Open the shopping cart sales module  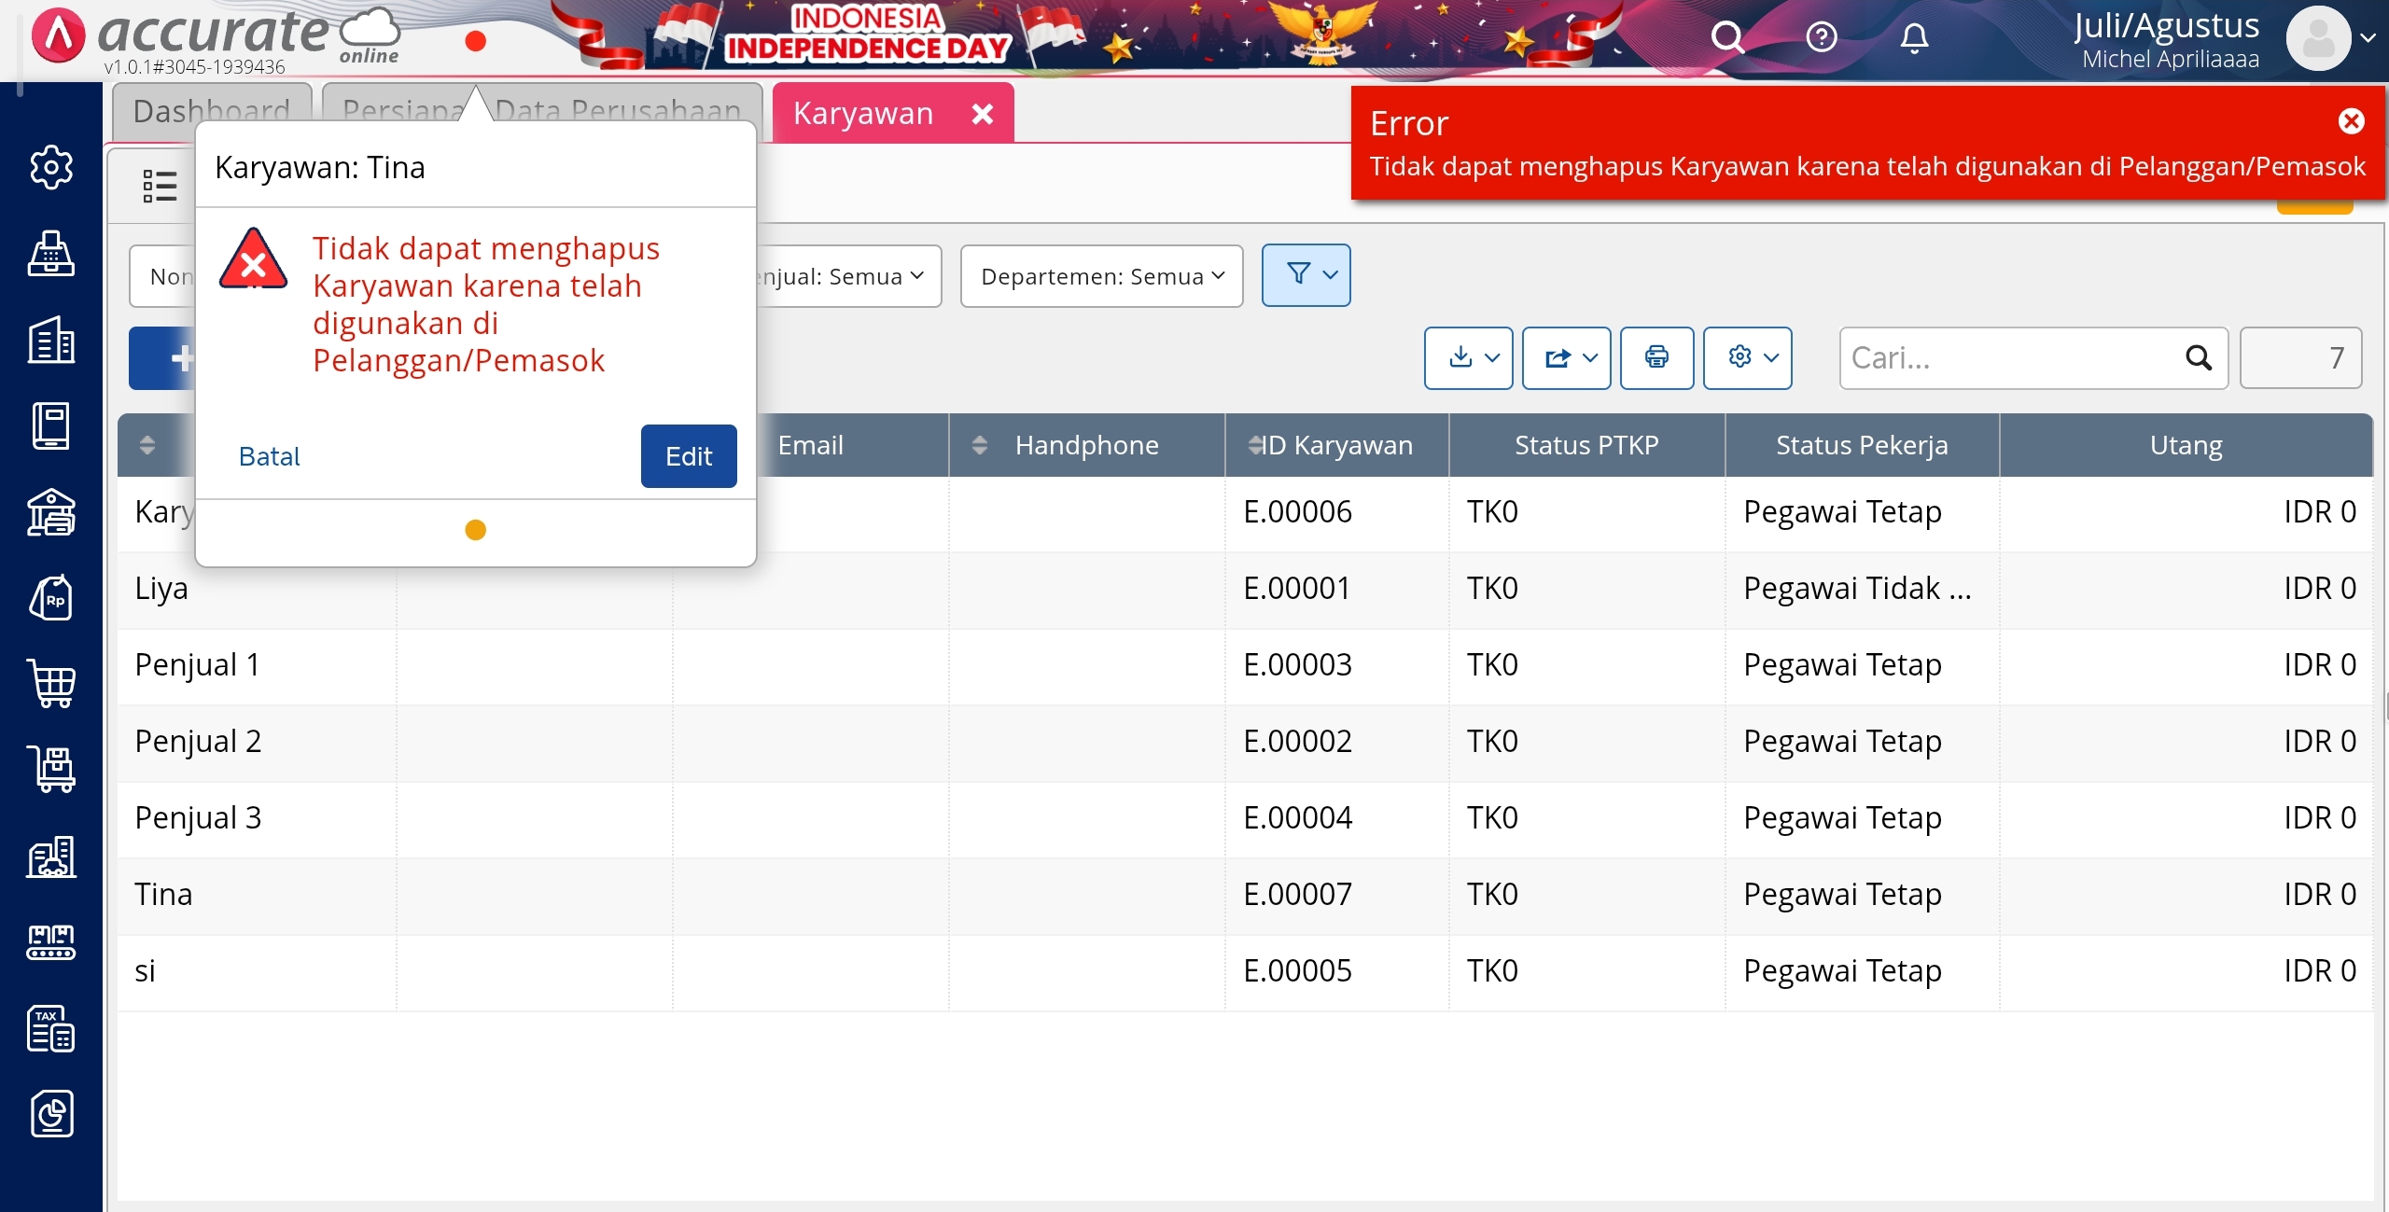[51, 684]
